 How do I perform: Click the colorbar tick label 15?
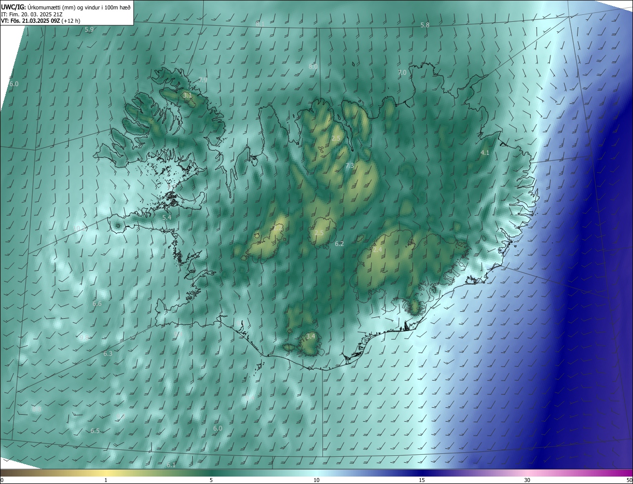click(x=422, y=480)
